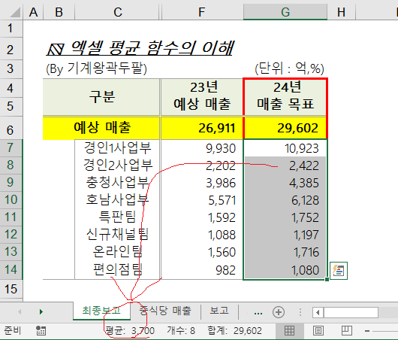Click the cell with value 10,923
This screenshot has width=398, height=340.
point(285,148)
